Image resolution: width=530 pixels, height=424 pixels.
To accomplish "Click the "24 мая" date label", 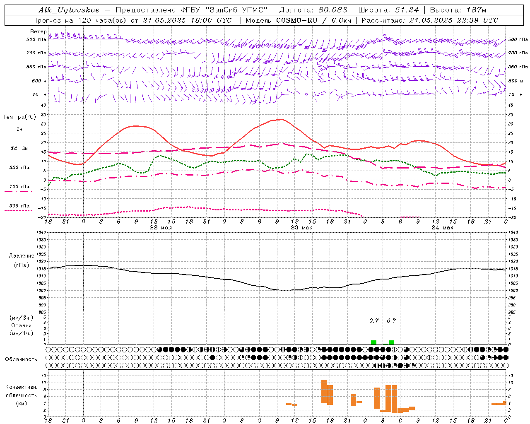I will (x=442, y=228).
